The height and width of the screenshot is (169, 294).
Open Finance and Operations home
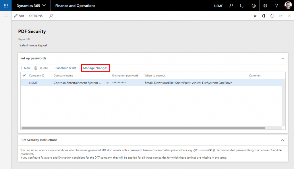(x=75, y=6)
